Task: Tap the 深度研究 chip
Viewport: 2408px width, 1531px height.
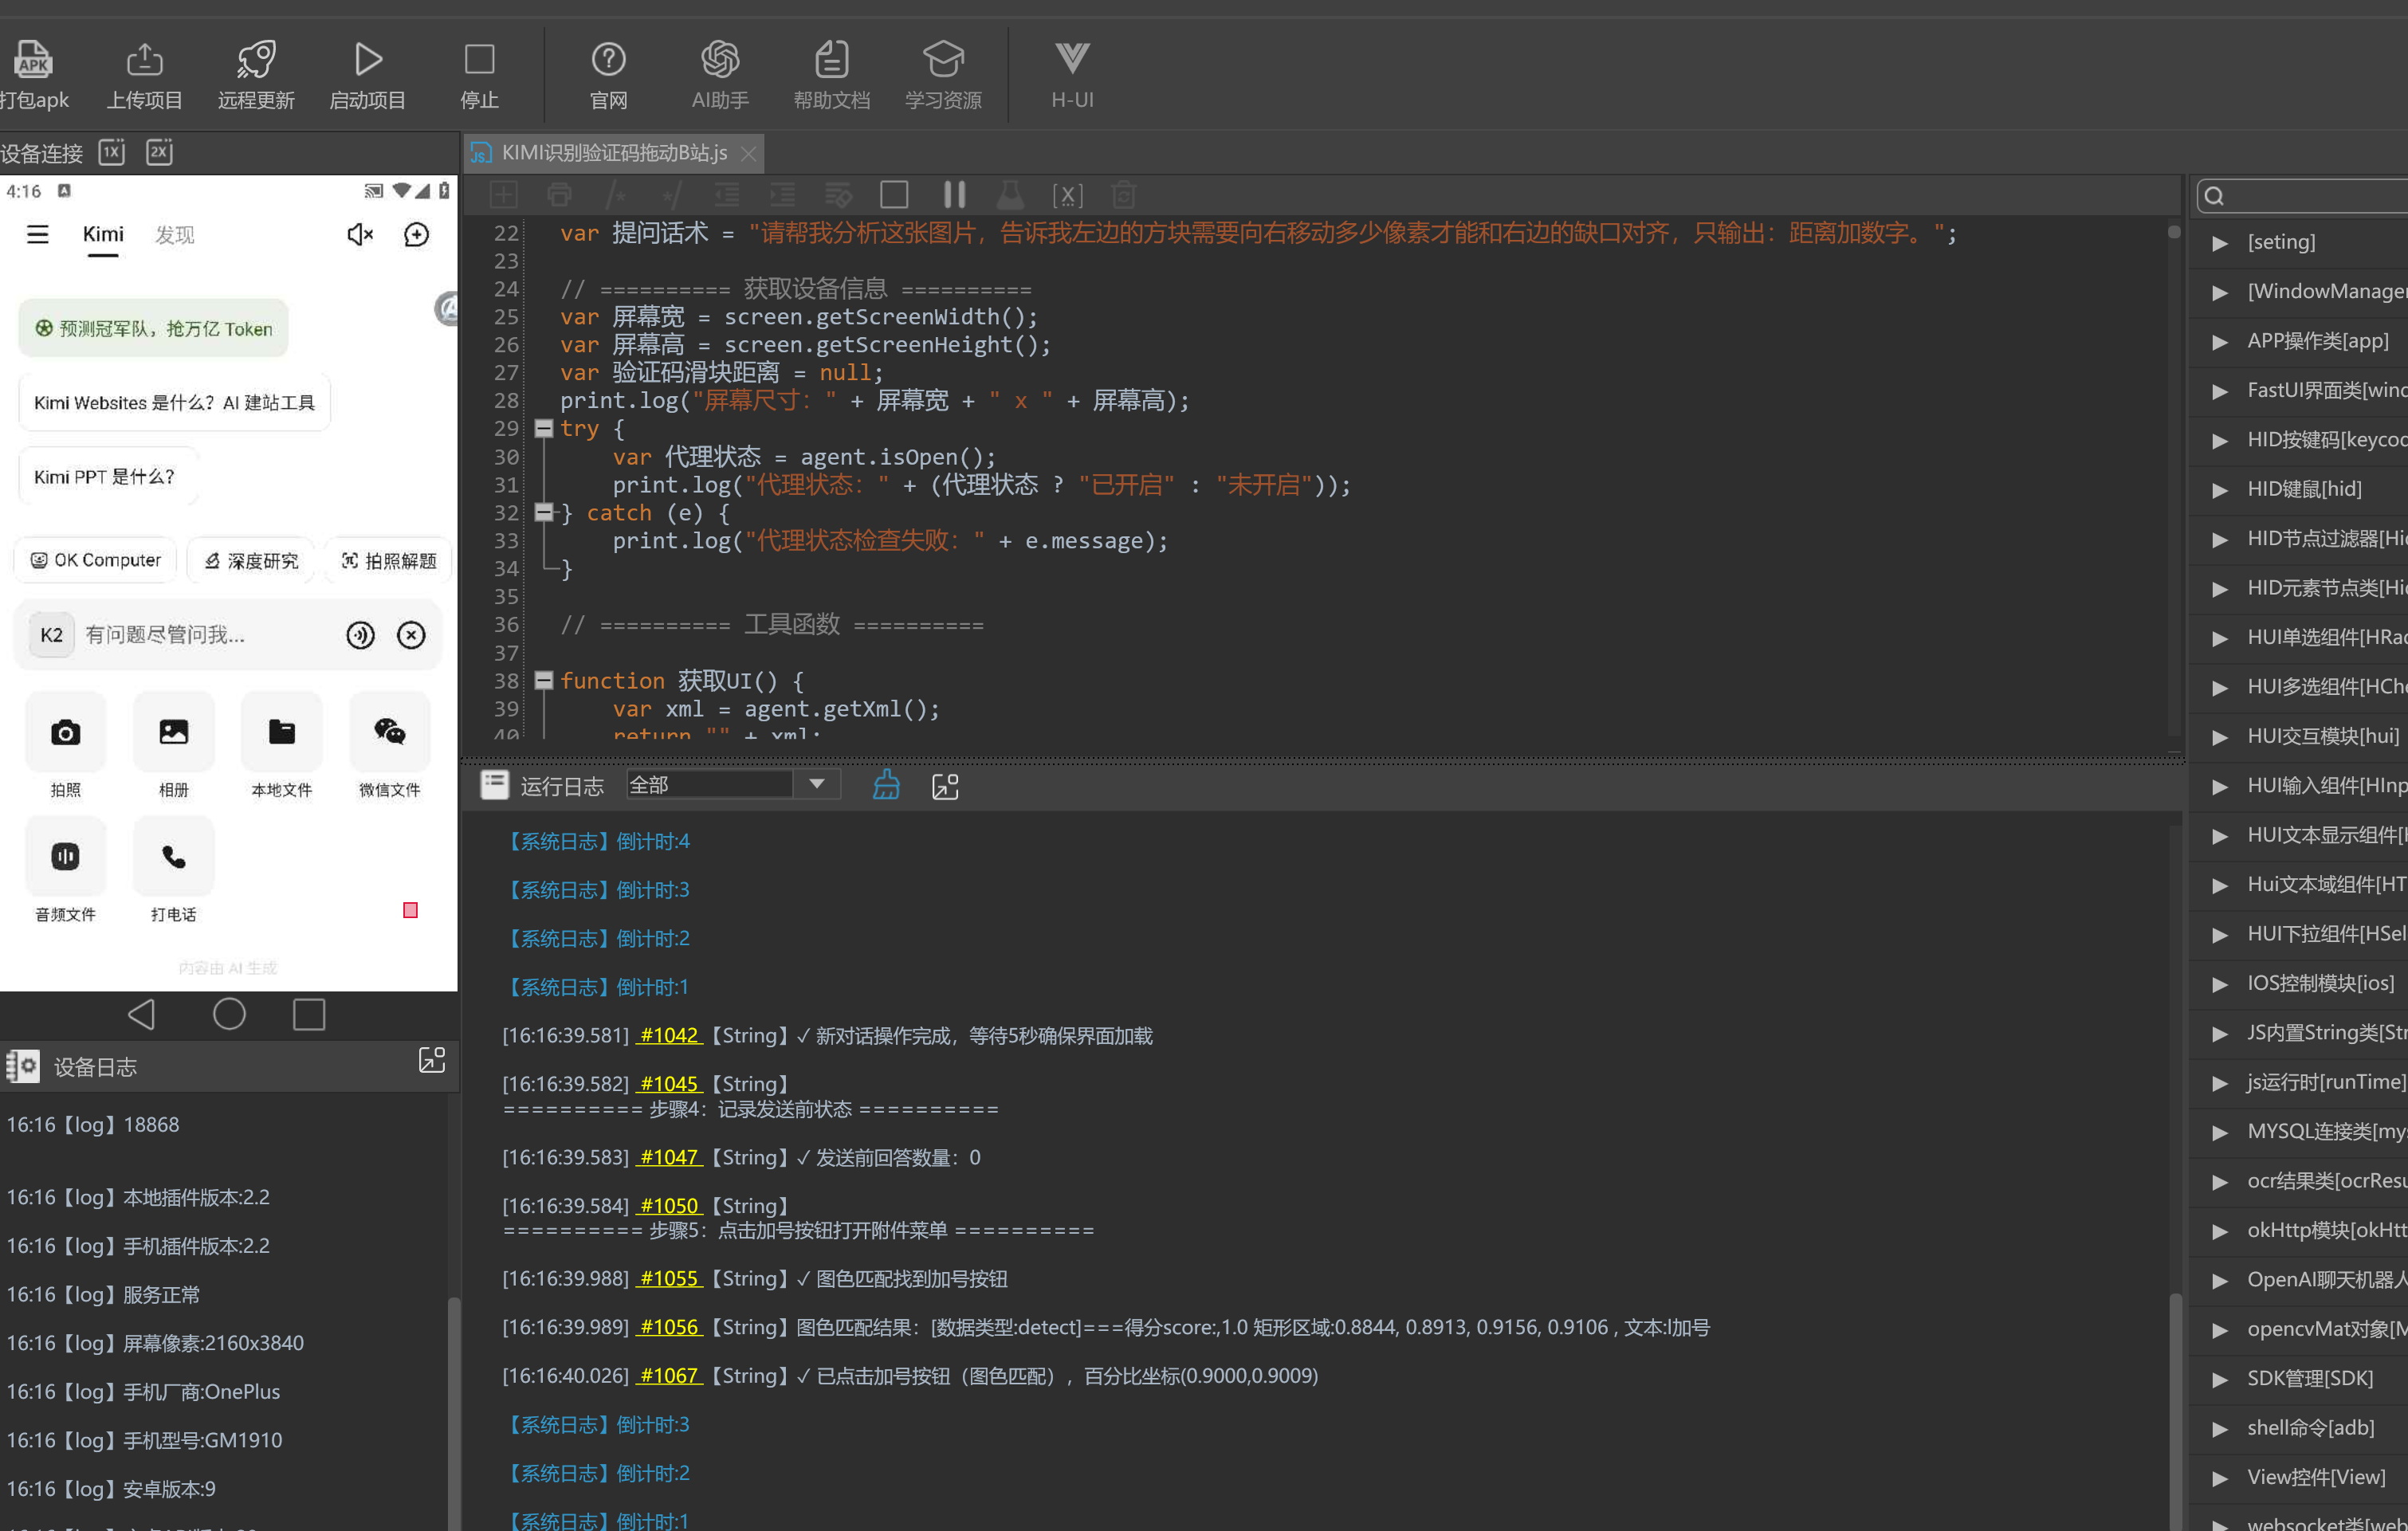Action: pyautogui.click(x=250, y=561)
